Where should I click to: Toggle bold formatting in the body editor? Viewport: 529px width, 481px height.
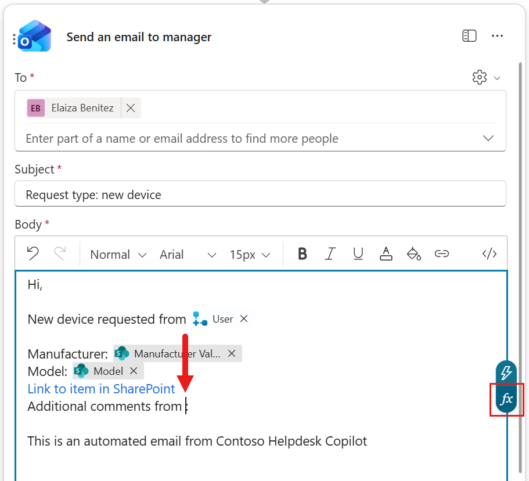(302, 254)
